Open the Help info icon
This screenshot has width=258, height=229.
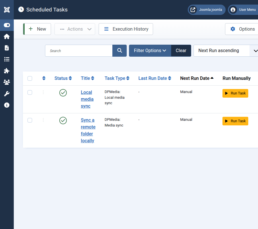(x=7, y=105)
